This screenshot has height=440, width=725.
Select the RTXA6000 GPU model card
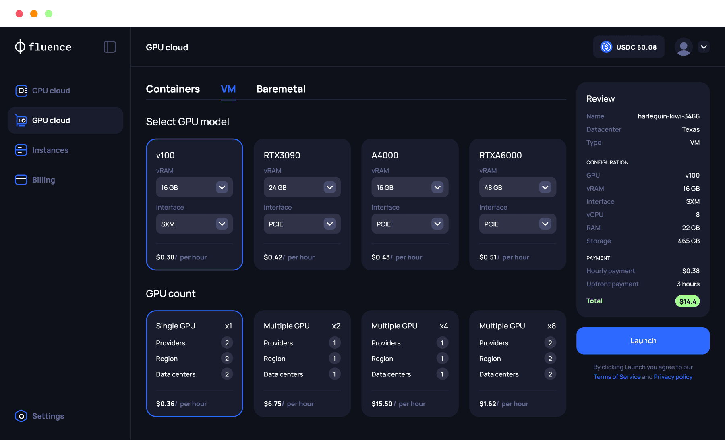click(x=518, y=204)
